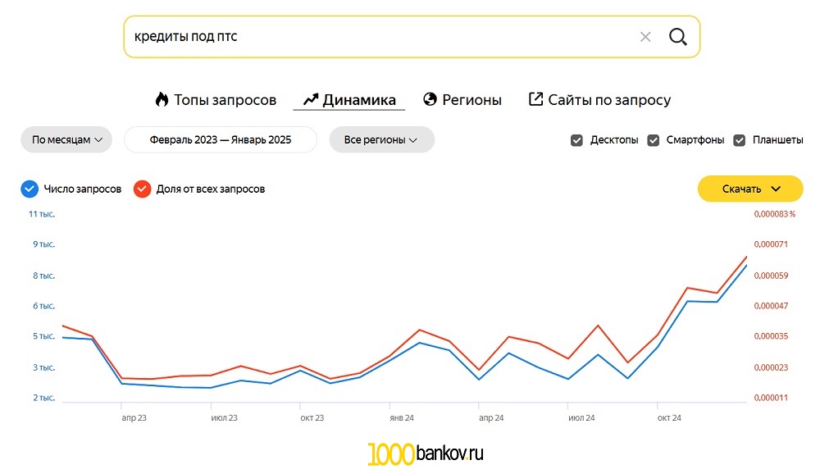The width and height of the screenshot is (820, 474).
Task: Open the Регионы tab
Action: tap(471, 100)
